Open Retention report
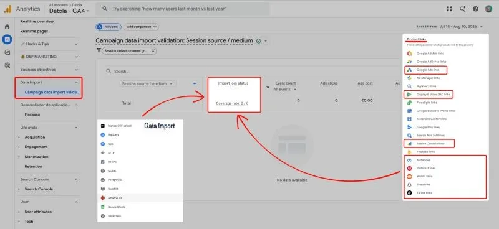The height and width of the screenshot is (229, 499). 34,166
